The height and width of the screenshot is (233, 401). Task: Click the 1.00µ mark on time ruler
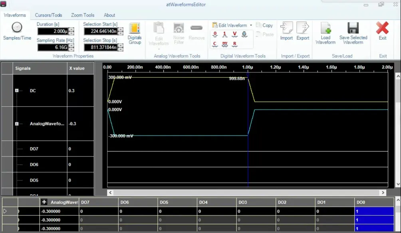click(x=247, y=67)
